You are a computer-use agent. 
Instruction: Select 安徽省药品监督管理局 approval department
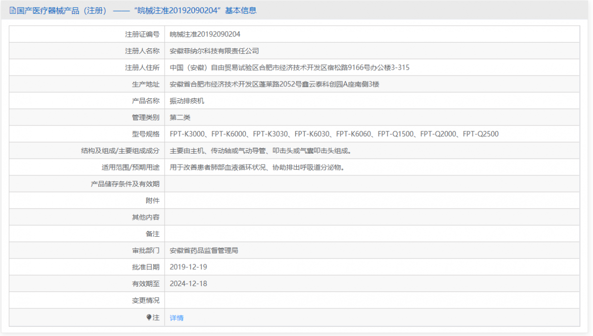(x=204, y=250)
